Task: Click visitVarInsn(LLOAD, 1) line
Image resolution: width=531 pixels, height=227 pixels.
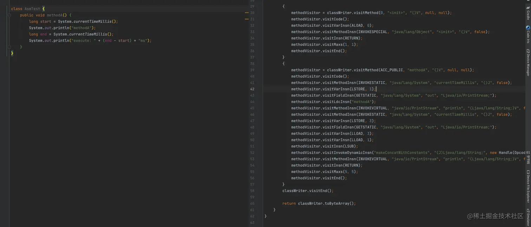Action: coord(332,140)
